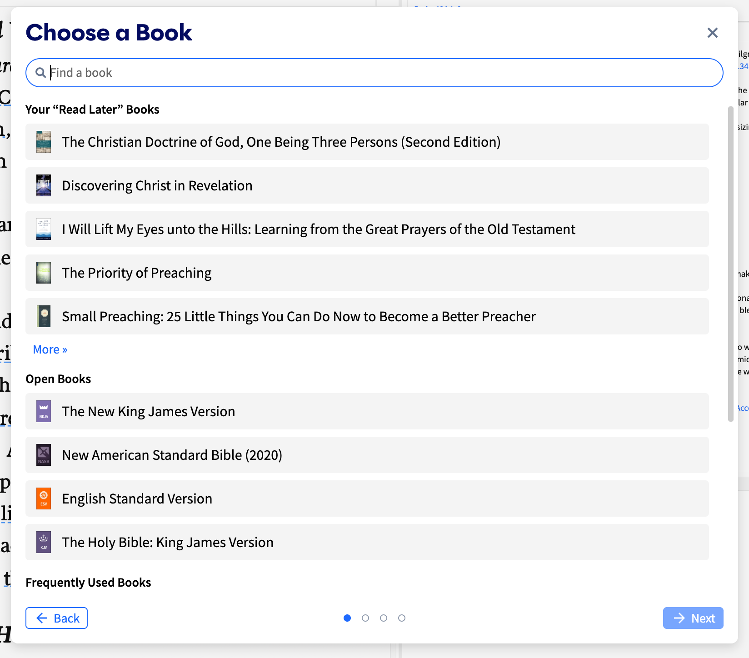Close the Choose a Book dialog

coord(712,33)
